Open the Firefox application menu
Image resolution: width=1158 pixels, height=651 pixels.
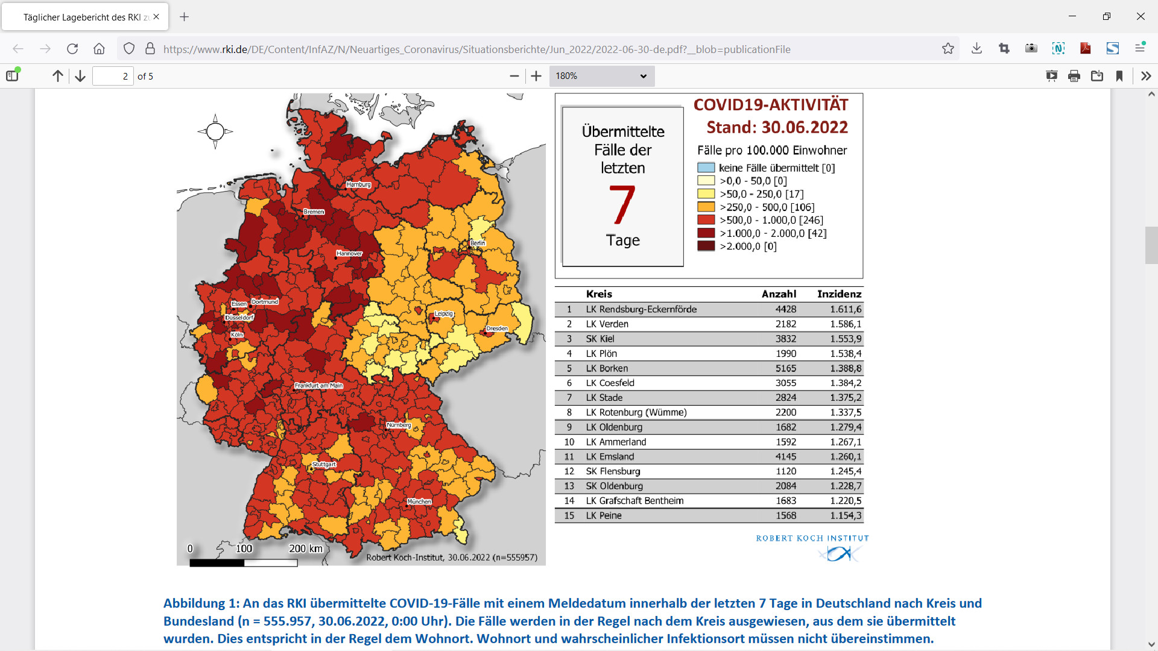point(1140,49)
